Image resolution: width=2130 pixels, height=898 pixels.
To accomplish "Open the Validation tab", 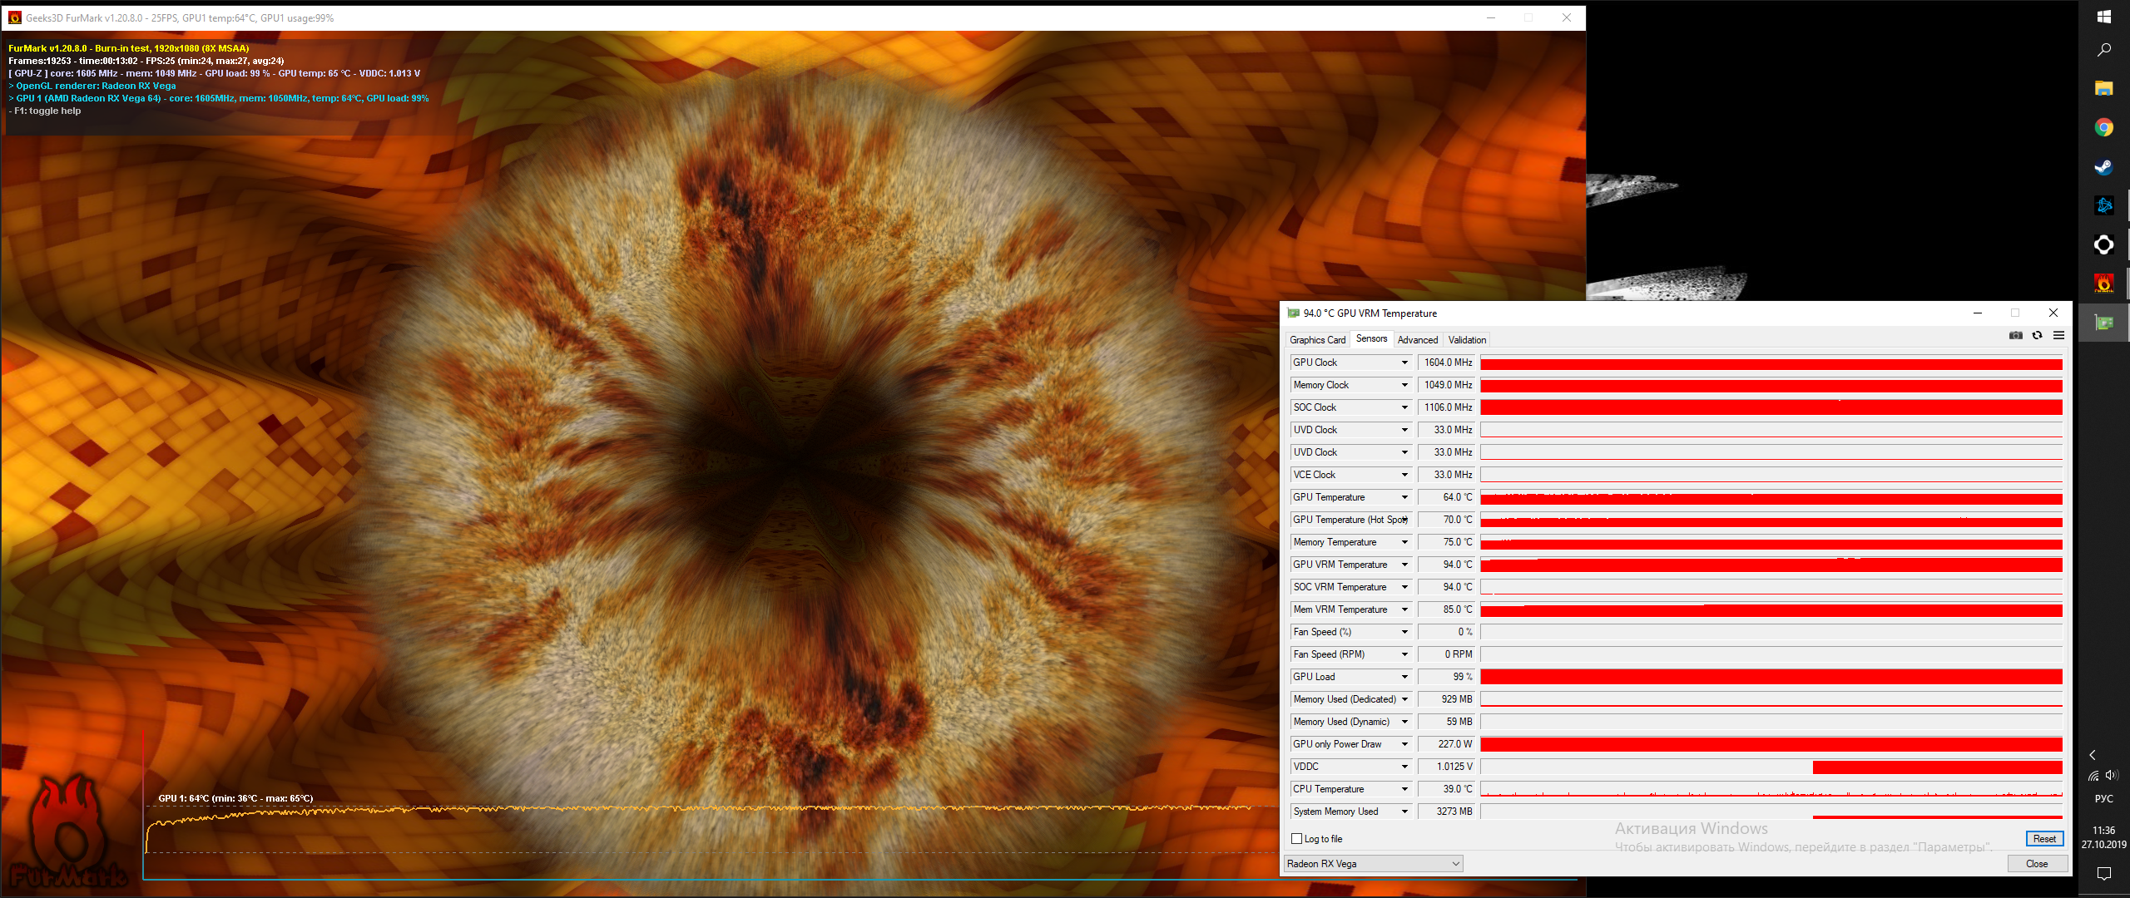I will click(x=1466, y=340).
